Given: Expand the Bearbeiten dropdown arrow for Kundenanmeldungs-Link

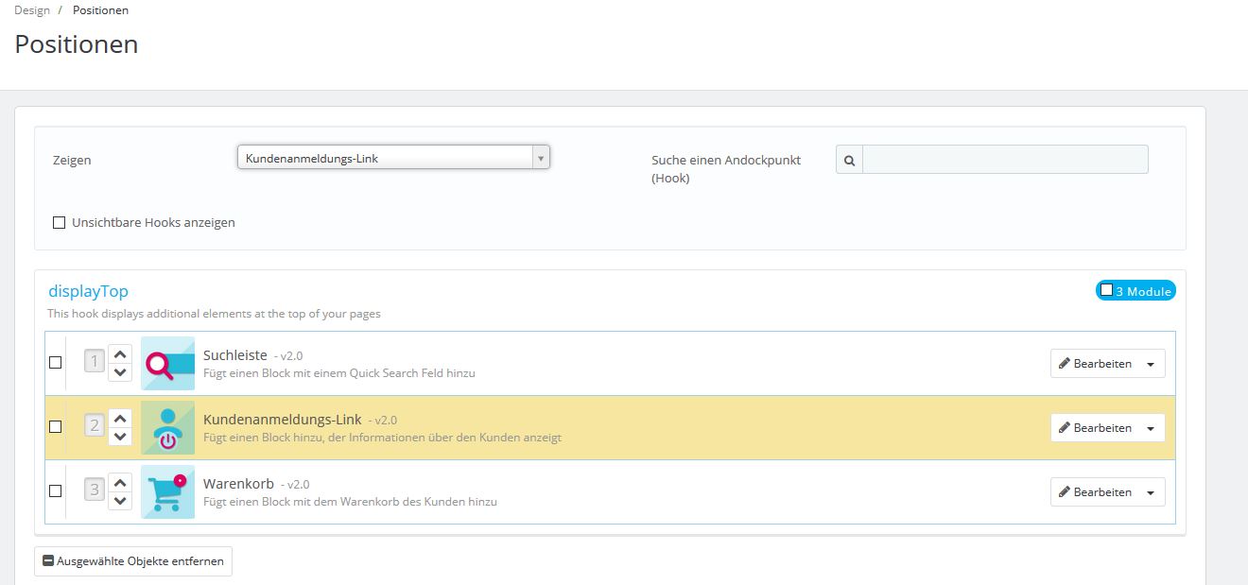Looking at the screenshot, I should [x=1151, y=428].
